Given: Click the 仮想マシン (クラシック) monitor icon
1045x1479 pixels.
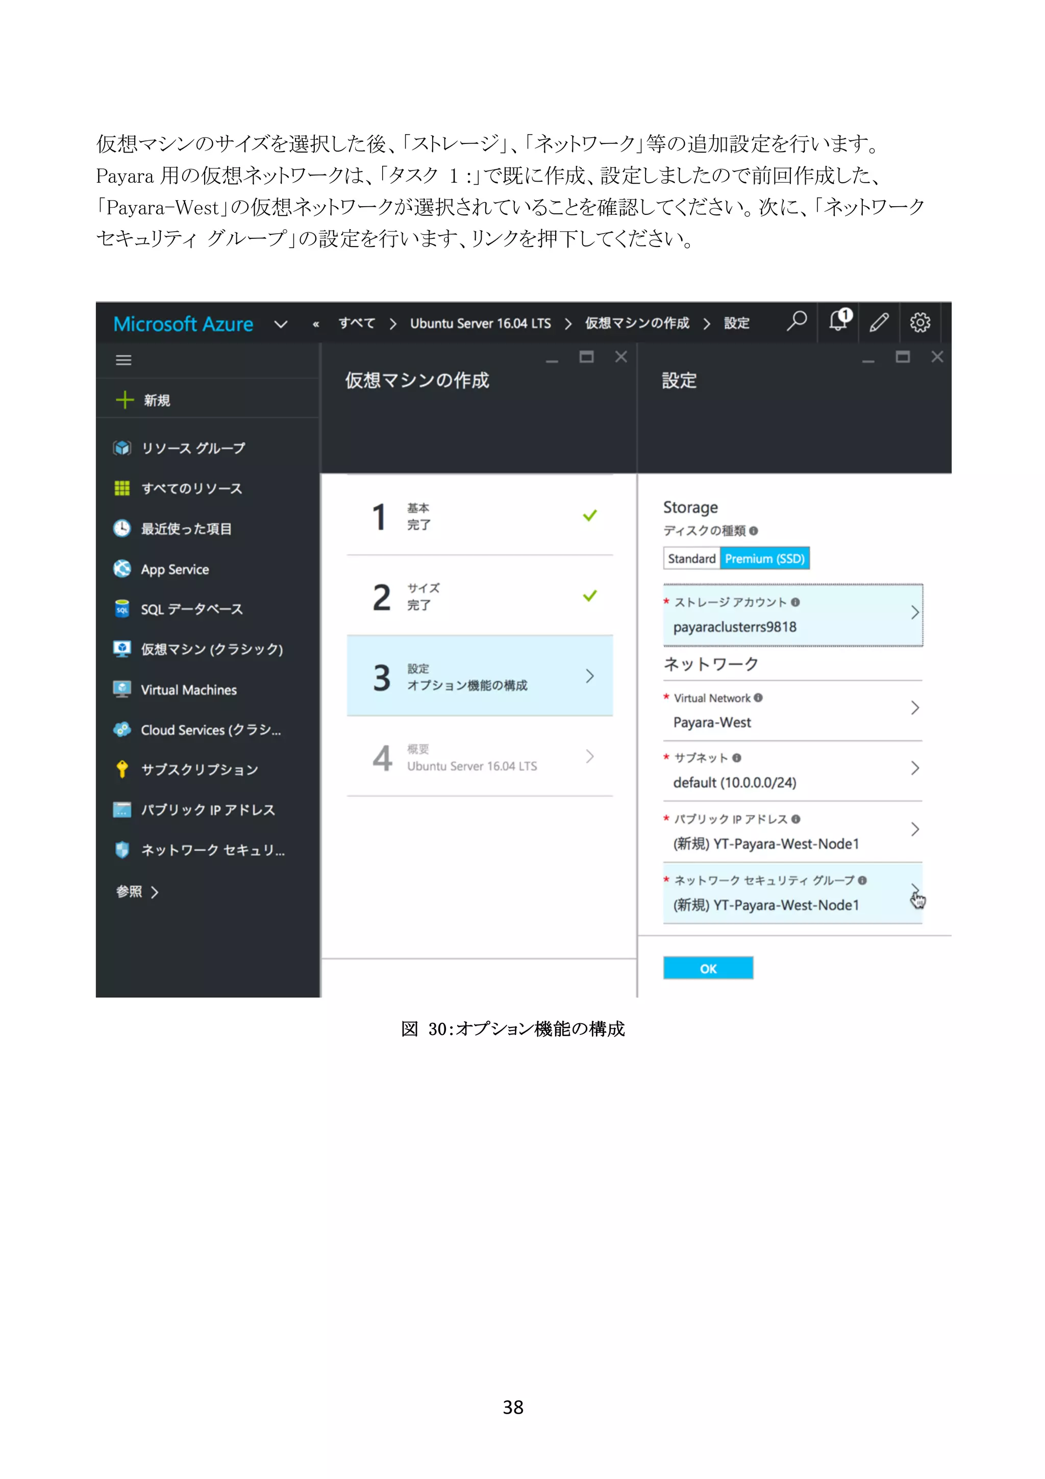Looking at the screenshot, I should 121,649.
